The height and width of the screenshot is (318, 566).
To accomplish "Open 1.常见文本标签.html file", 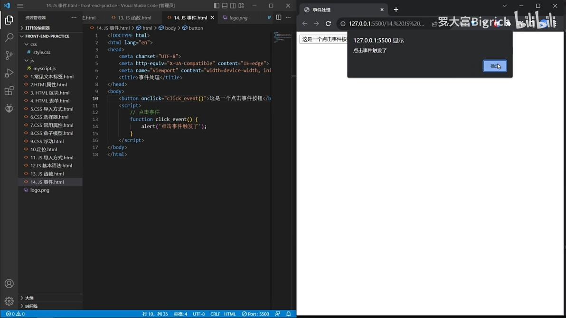I will point(52,76).
